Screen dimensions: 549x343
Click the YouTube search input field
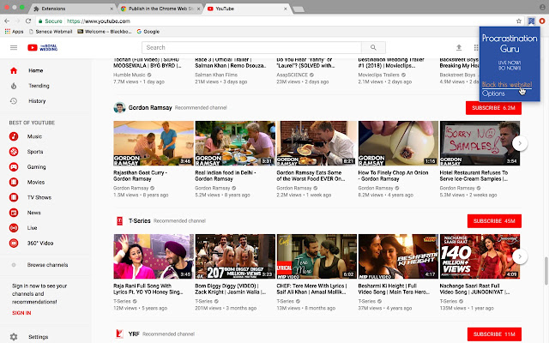pos(251,47)
